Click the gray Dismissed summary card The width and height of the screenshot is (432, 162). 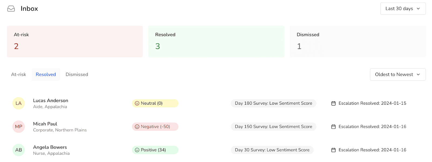point(357,41)
